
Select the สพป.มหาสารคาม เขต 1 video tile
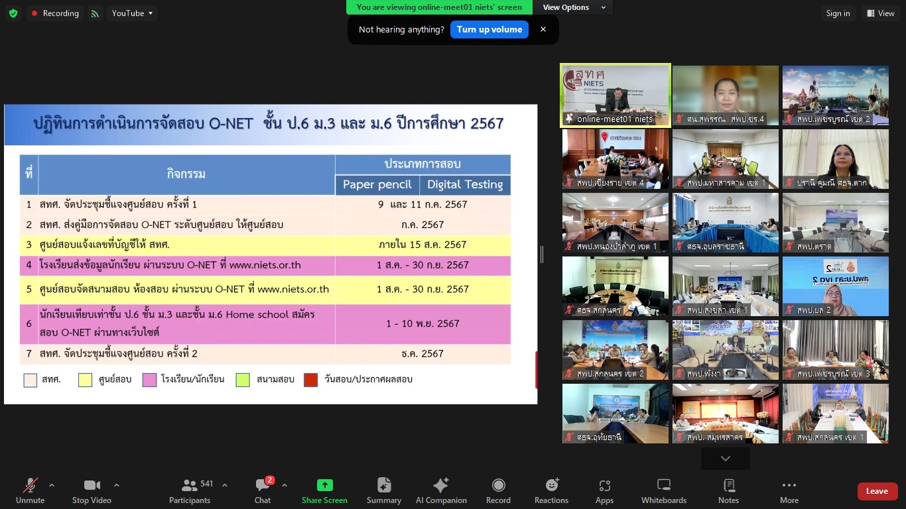(x=726, y=159)
